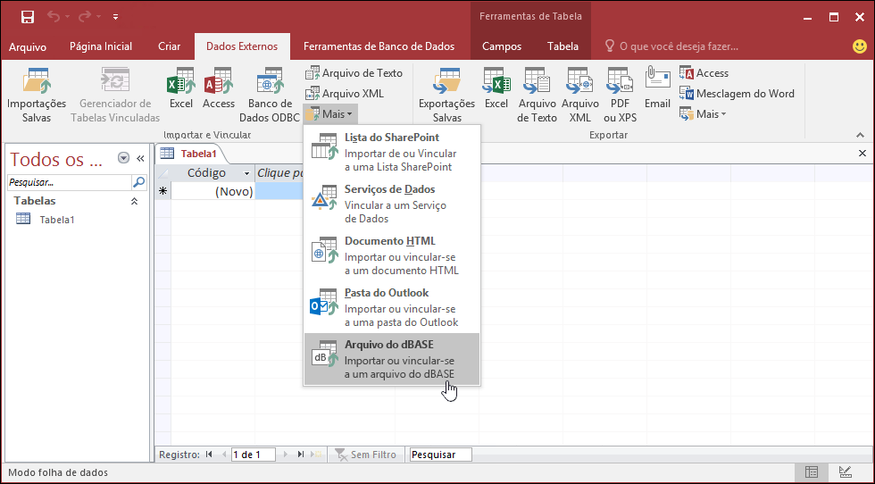Select Pasta do Outlook menu entry

tap(392, 307)
